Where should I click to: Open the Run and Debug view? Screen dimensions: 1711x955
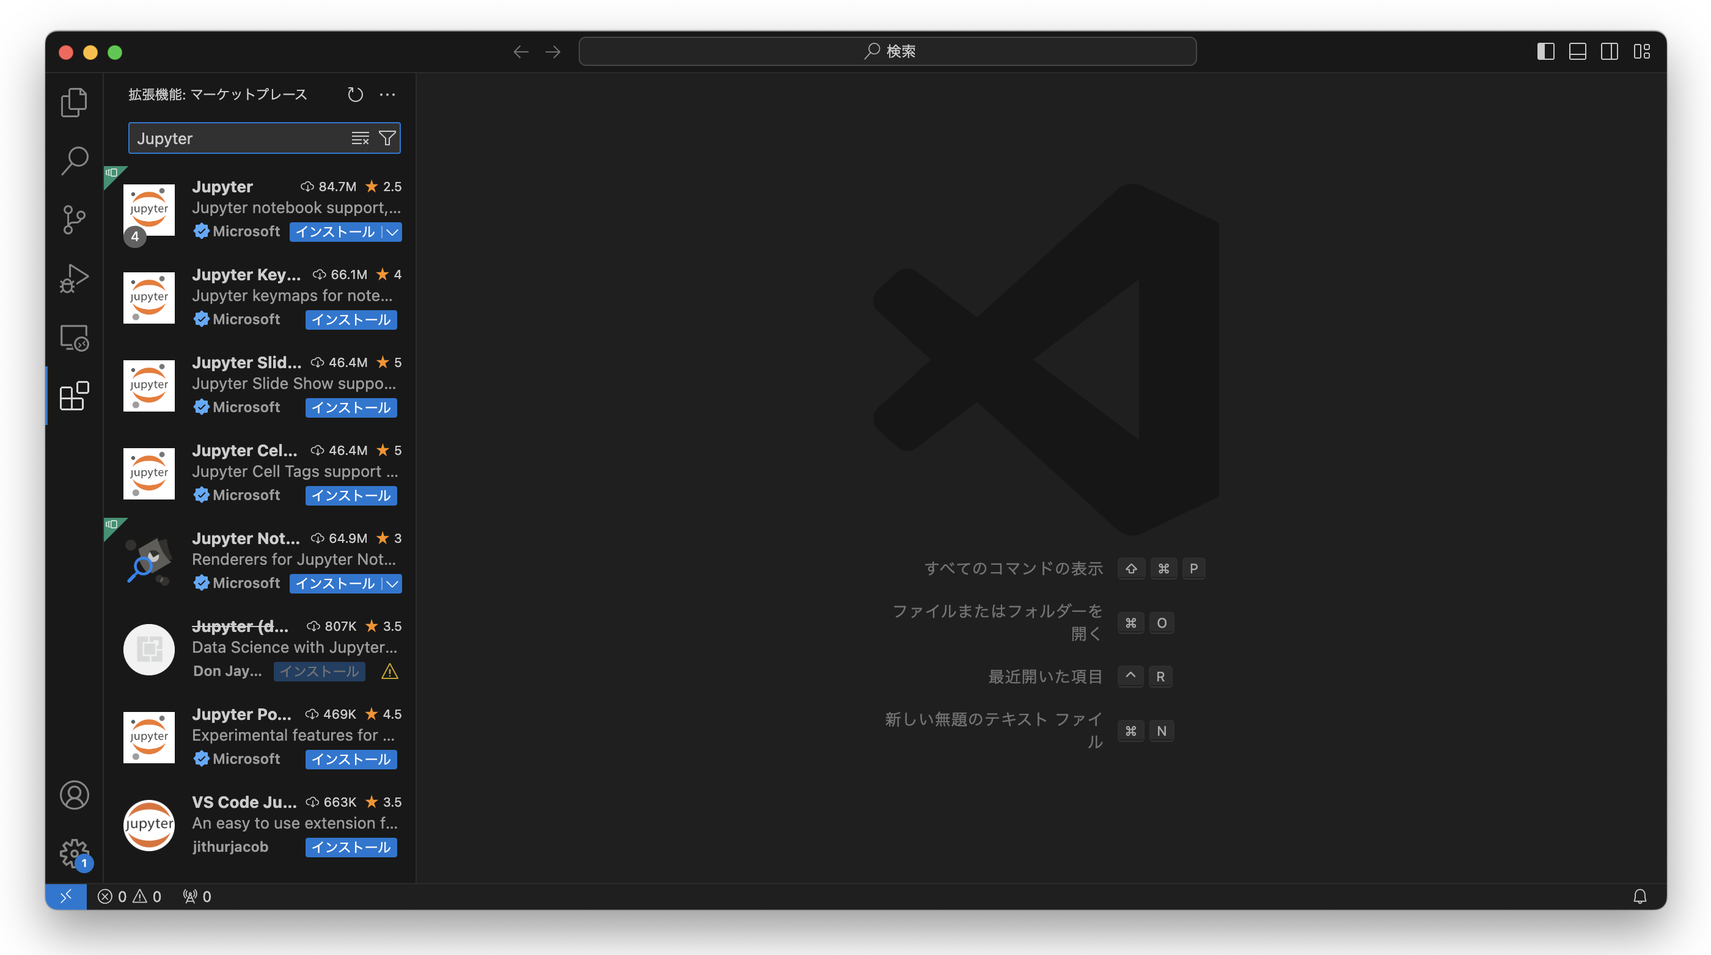pyautogui.click(x=74, y=278)
